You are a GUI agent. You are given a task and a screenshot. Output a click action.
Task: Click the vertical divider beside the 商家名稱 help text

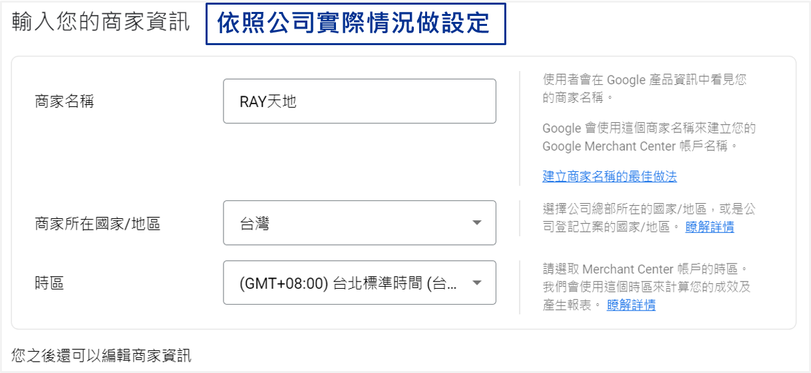click(x=519, y=128)
